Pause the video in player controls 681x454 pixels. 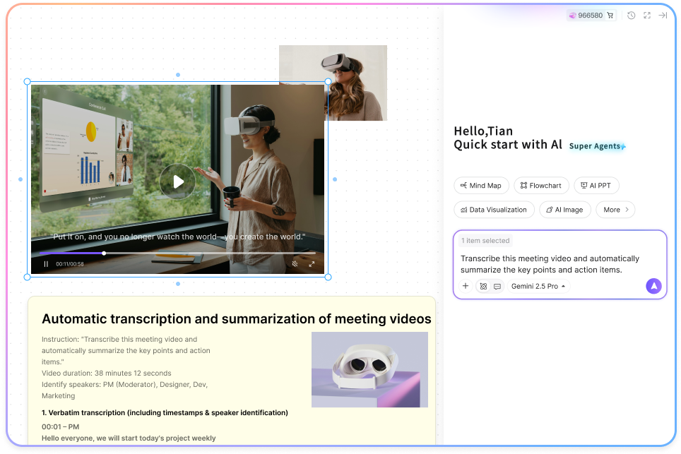pyautogui.click(x=46, y=264)
